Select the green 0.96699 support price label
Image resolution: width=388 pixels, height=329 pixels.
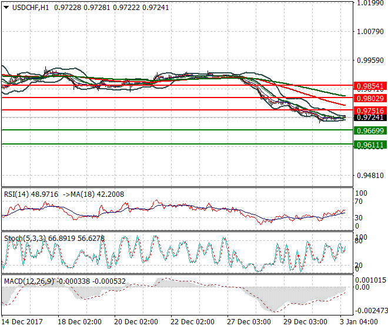pyautogui.click(x=370, y=130)
